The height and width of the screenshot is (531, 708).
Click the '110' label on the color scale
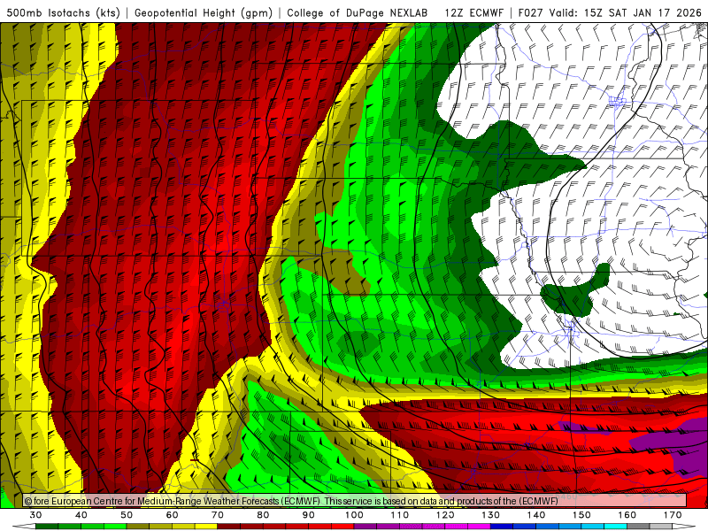400,515
